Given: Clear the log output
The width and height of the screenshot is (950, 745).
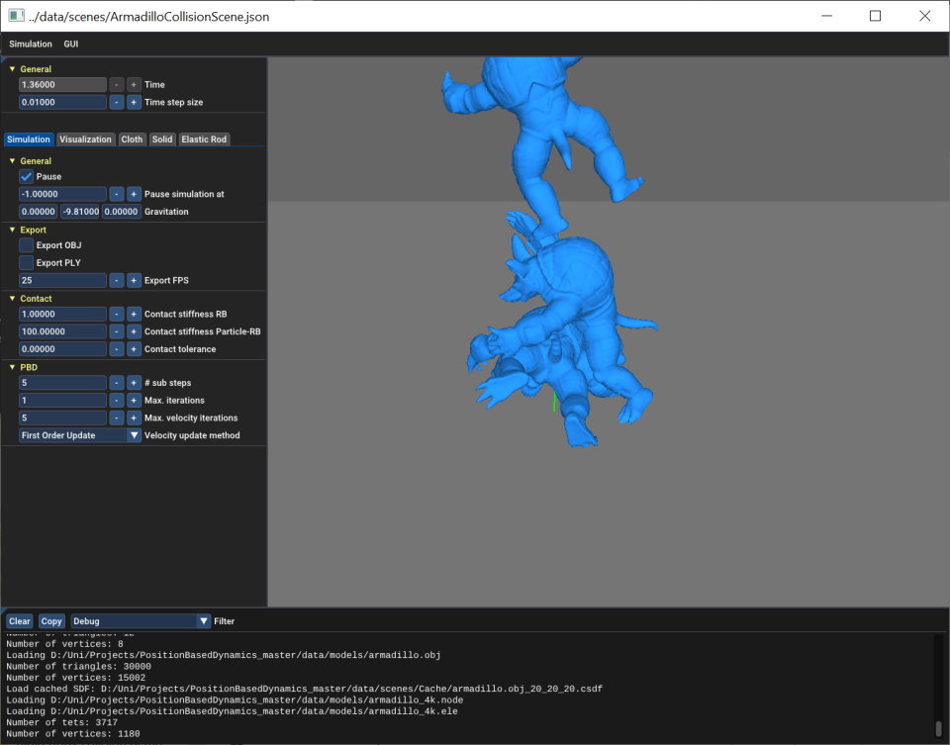Looking at the screenshot, I should (x=19, y=620).
